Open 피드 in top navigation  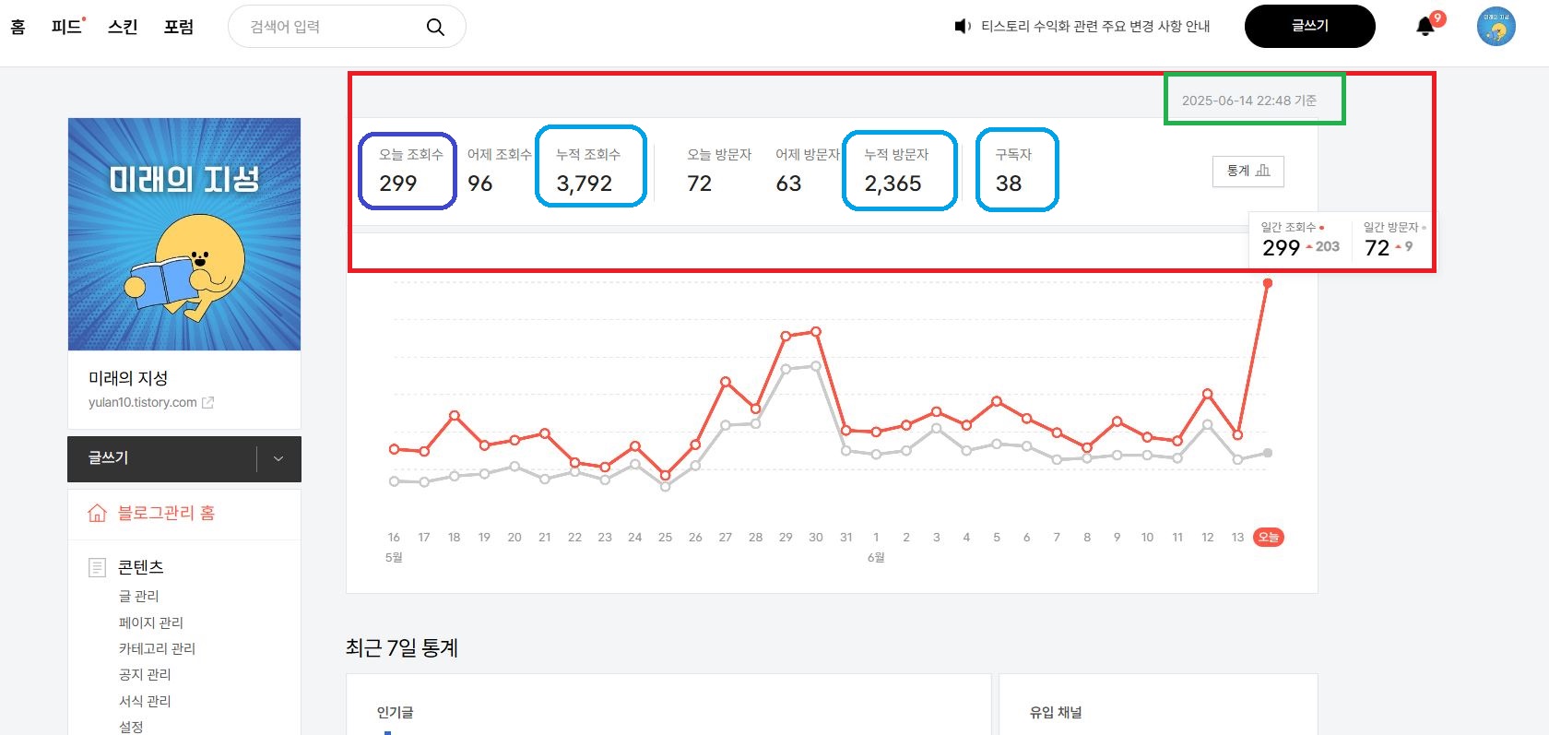[66, 27]
